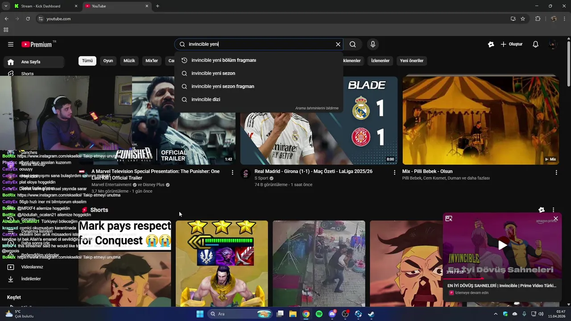Open more options for Pilli Bebek mix

pos(556,172)
